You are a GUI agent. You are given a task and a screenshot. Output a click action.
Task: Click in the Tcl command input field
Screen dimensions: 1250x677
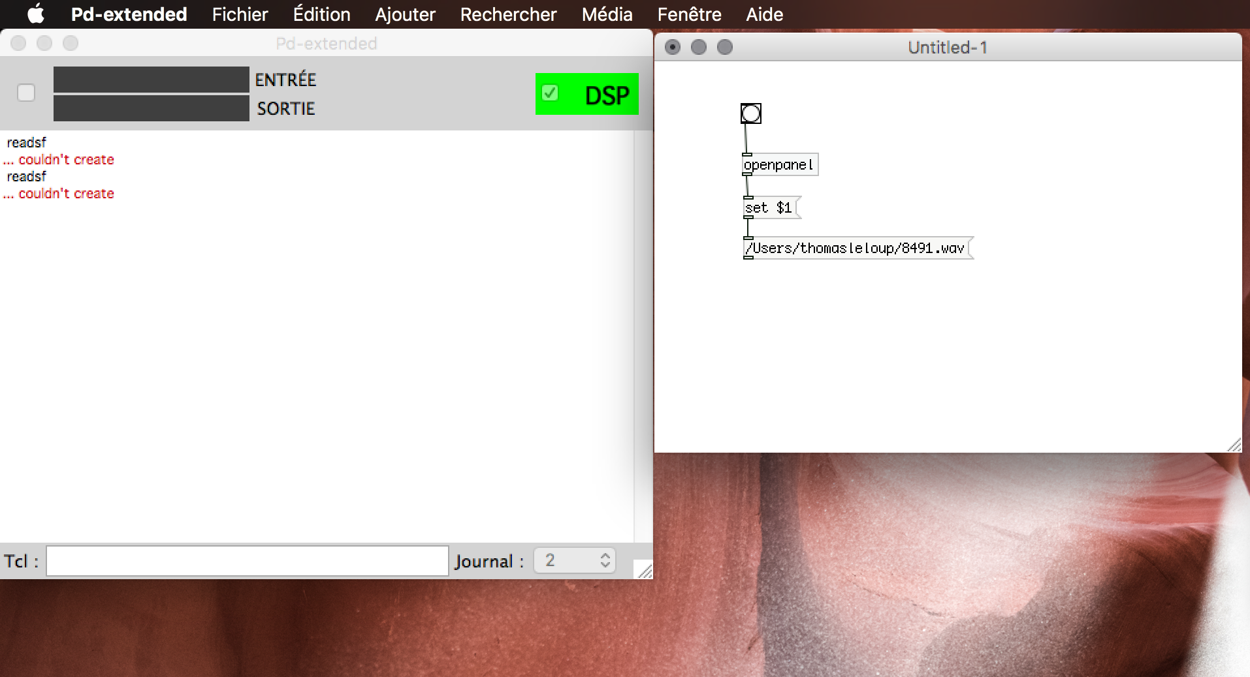point(247,561)
